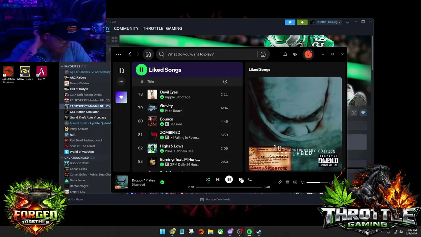Open Steam THROTTLE_GAMING profile tab

162,29
